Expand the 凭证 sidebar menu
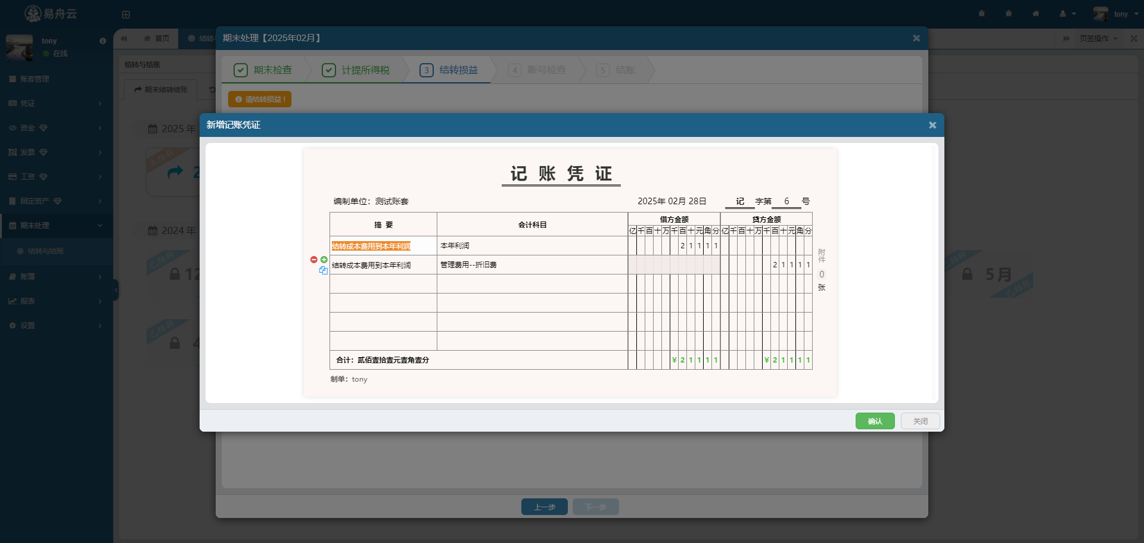 (57, 104)
